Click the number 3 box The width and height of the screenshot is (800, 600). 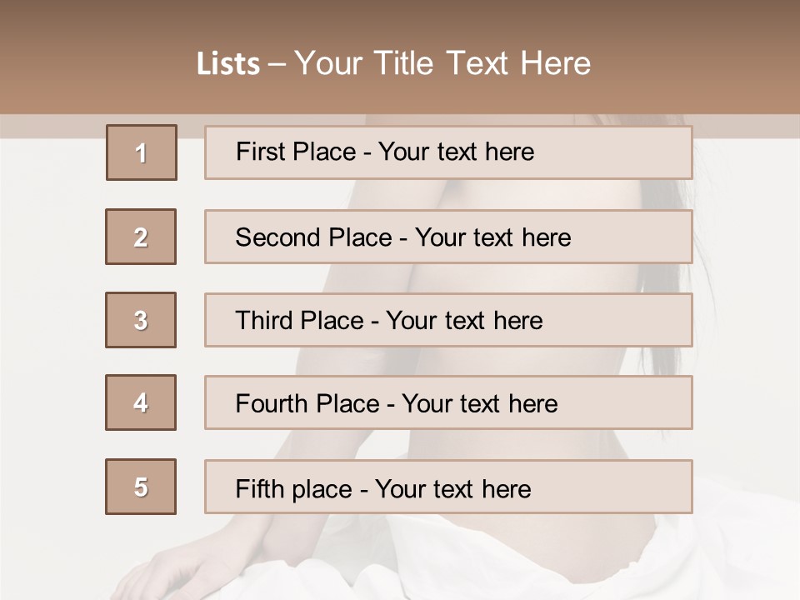click(x=141, y=320)
